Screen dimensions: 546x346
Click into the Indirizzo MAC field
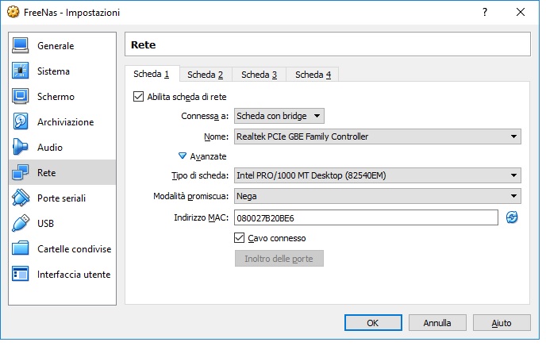[x=366, y=218]
